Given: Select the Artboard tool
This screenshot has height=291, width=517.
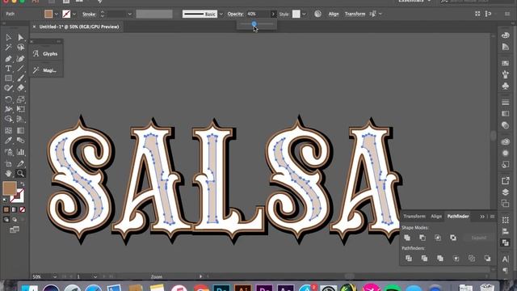Looking at the screenshot, I should [x=8, y=163].
